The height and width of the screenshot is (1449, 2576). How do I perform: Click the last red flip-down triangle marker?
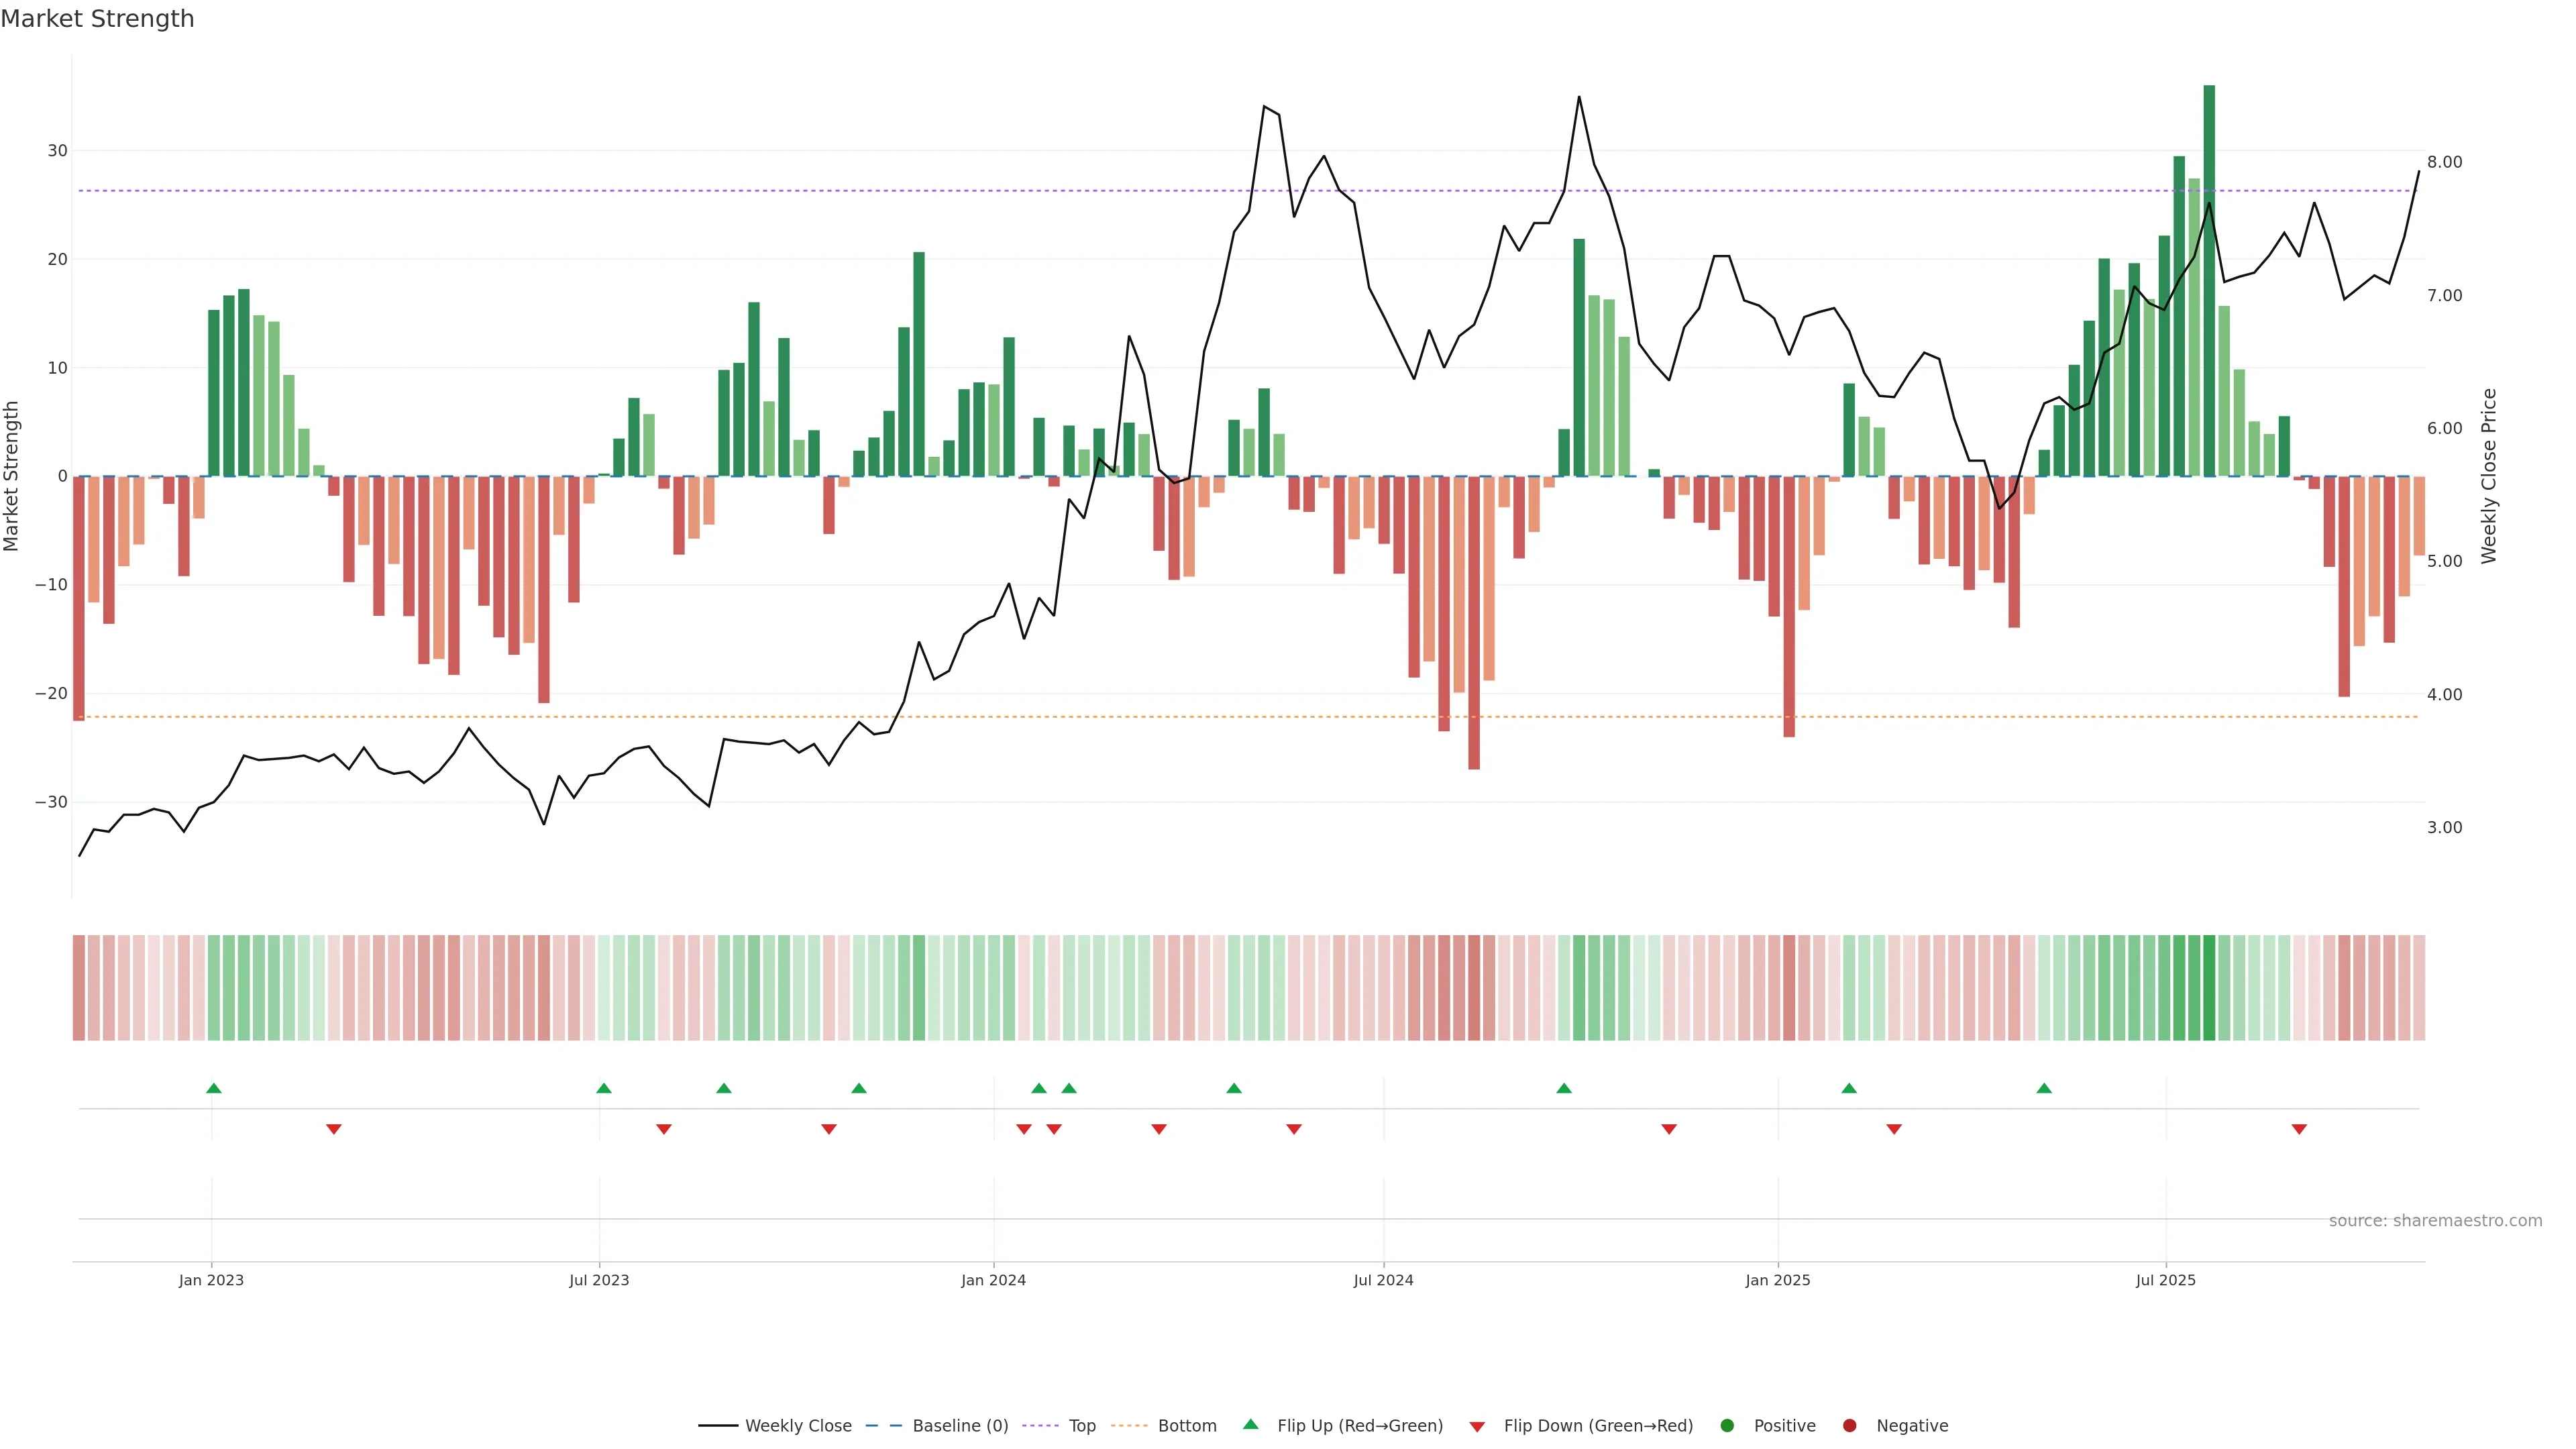click(2299, 1129)
